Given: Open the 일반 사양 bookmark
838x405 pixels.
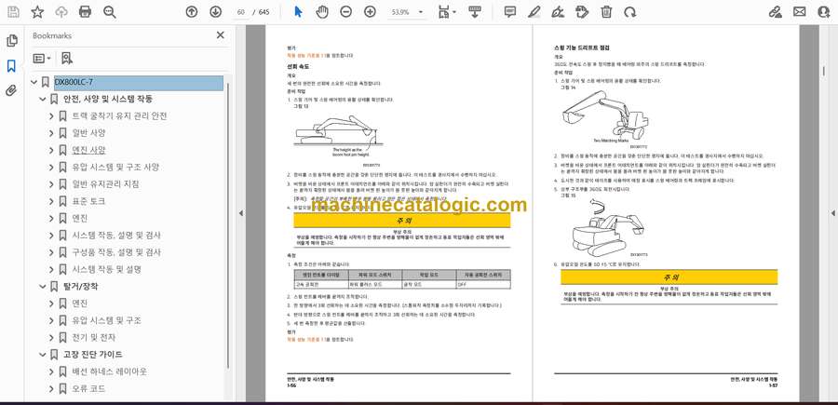Looking at the screenshot, I should point(88,133).
